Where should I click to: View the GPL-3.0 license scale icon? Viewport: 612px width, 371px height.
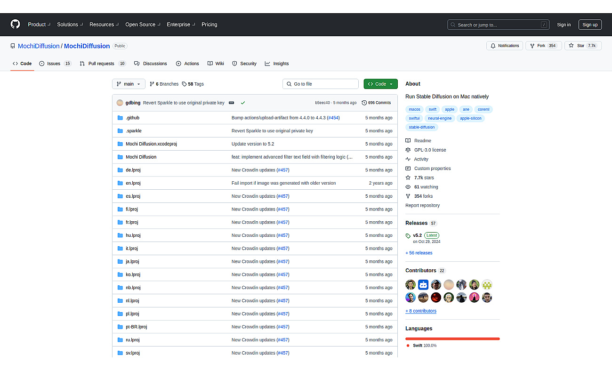(408, 150)
